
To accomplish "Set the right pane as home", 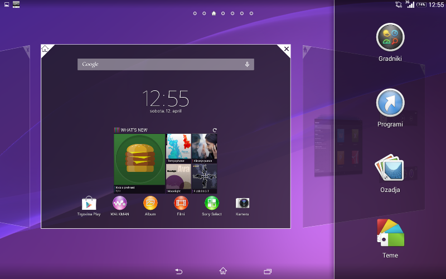I will tap(305, 50).
